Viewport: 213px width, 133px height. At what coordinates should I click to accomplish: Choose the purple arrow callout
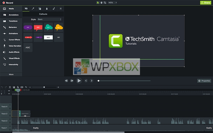click(38, 37)
